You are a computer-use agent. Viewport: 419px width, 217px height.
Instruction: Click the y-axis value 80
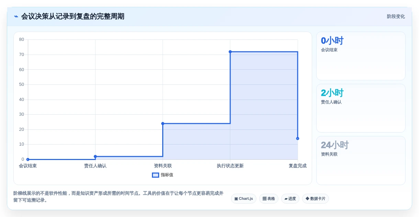pyautogui.click(x=22, y=39)
